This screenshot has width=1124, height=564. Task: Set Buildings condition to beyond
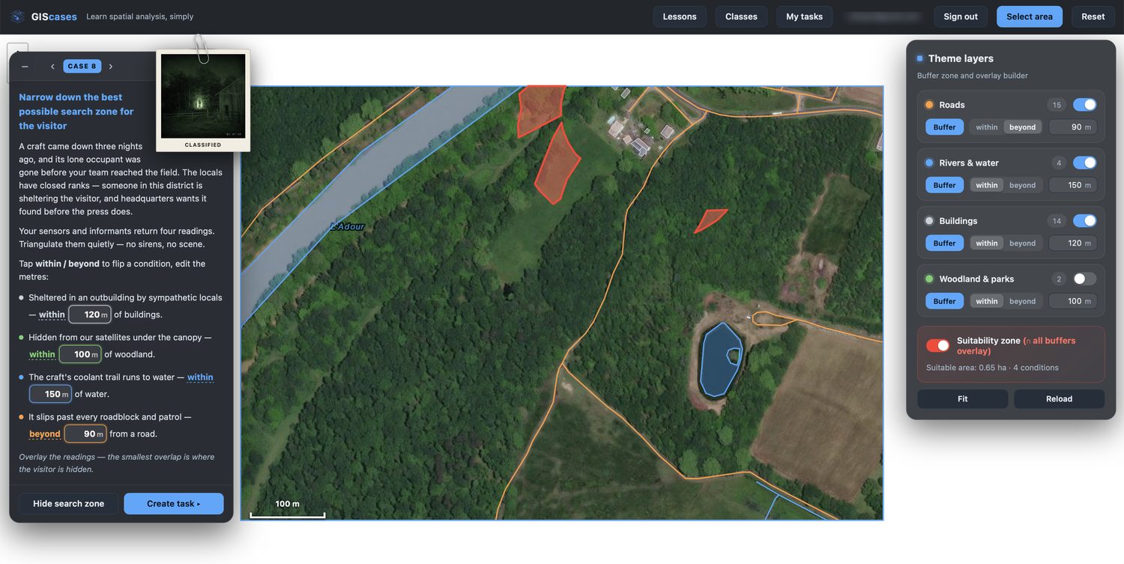[1022, 243]
